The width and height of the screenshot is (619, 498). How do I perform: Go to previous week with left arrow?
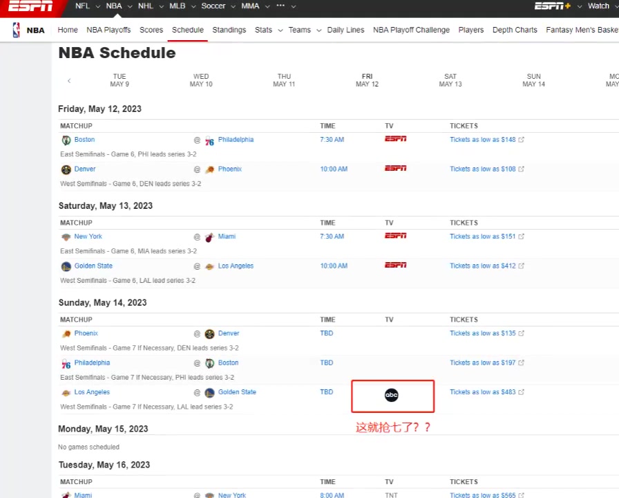[69, 81]
